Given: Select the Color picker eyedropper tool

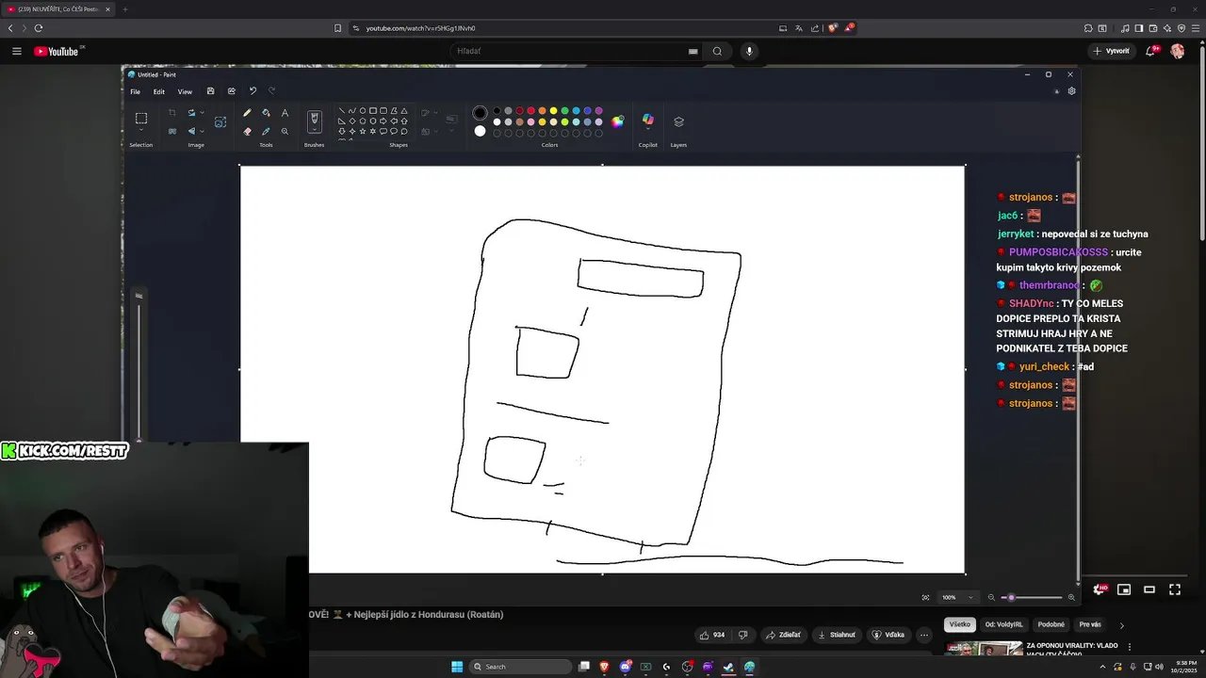Looking at the screenshot, I should tap(266, 131).
